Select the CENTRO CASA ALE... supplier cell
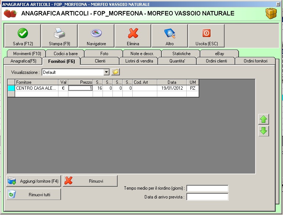The image size is (283, 215). point(36,88)
